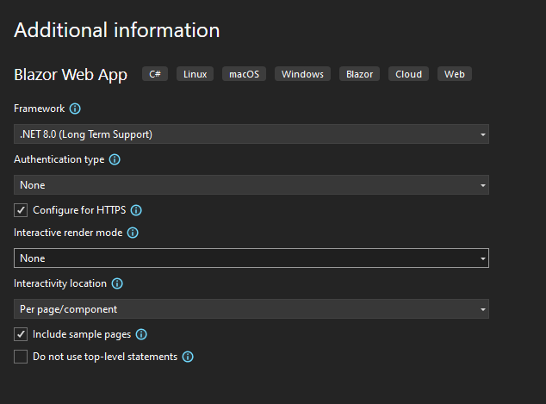Screen dimensions: 546x404
Task: Click the Additional information heading
Action: click(x=117, y=30)
